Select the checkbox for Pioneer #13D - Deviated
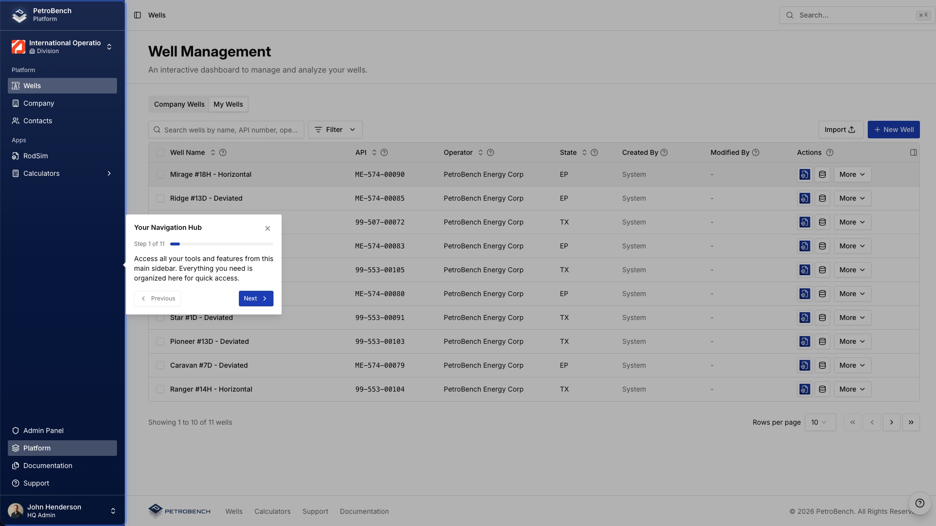Screen dimensions: 936x526 click(x=160, y=341)
